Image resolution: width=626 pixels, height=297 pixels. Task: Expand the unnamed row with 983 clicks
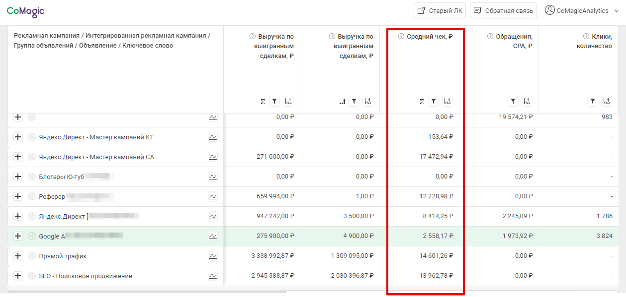(18, 117)
